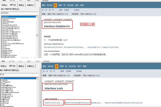
Task: Select CancelledKeyException index entry
Action: [11, 28]
